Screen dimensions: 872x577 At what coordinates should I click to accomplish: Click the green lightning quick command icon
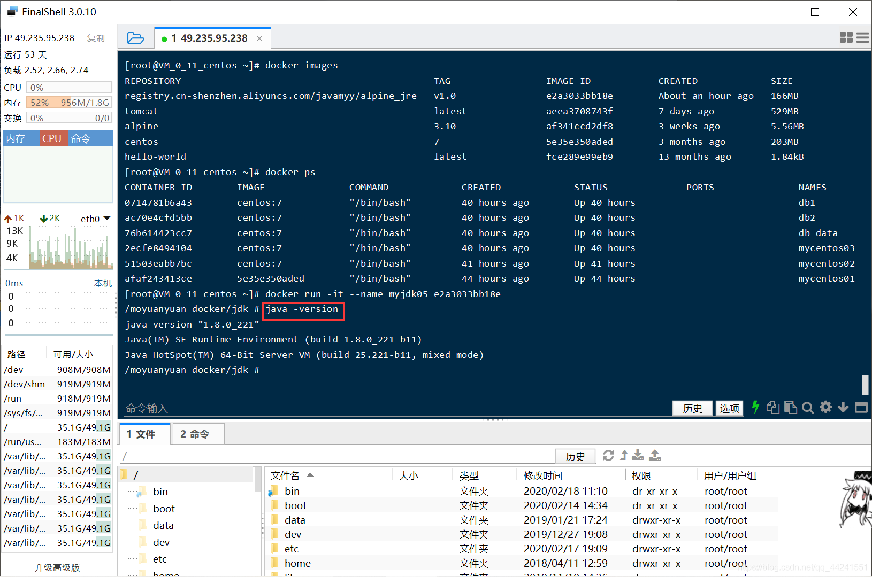point(755,407)
